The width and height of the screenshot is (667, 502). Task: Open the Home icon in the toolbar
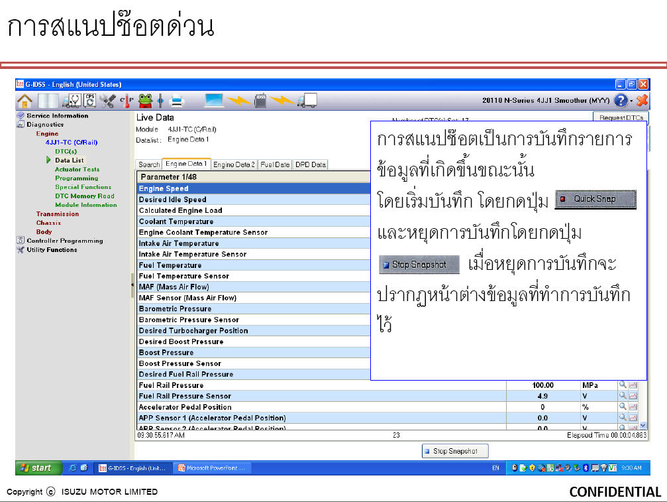[25, 101]
